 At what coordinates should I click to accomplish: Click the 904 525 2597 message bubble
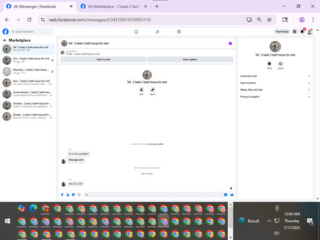pos(76,184)
